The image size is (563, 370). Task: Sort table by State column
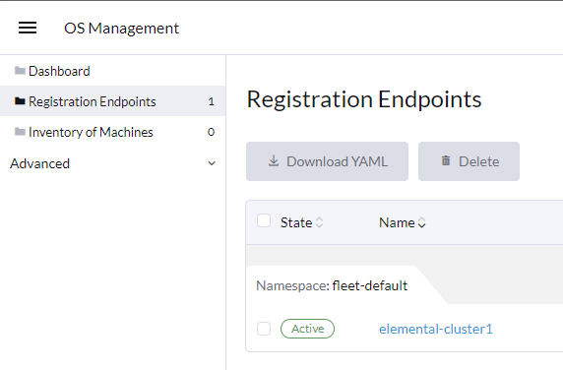(301, 222)
